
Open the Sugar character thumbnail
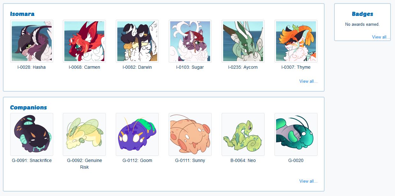click(x=190, y=41)
